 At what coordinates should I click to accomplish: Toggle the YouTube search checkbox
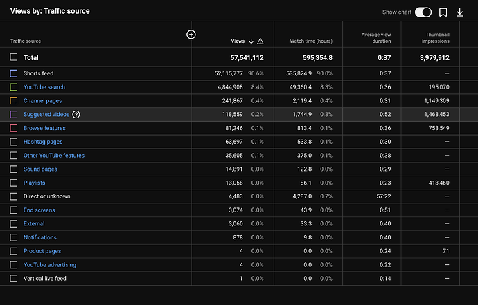pos(14,87)
